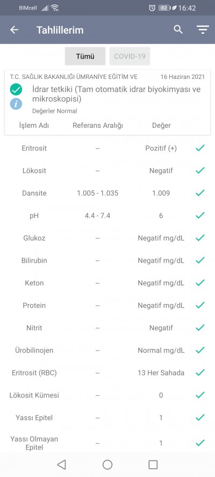Select the Eritrosit (RBC) row
The height and width of the screenshot is (477, 215).
coord(107,373)
